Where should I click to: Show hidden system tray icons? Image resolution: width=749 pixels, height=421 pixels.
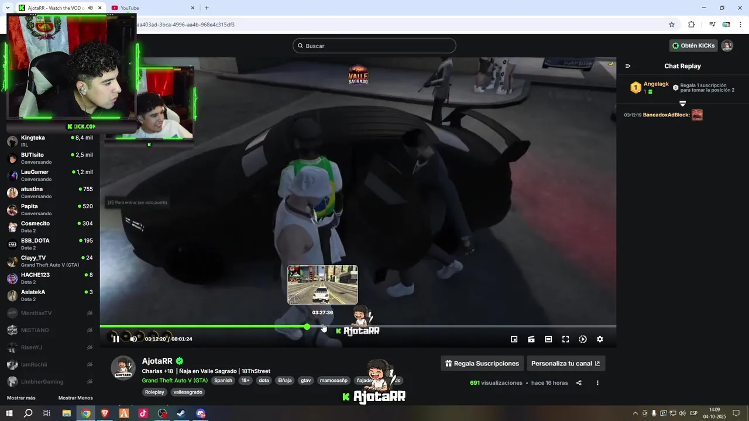click(635, 413)
